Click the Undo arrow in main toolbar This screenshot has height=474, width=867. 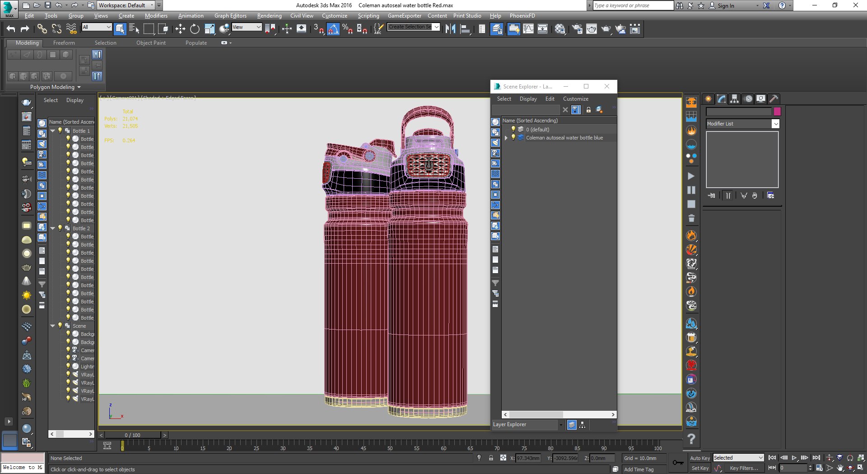pos(11,29)
